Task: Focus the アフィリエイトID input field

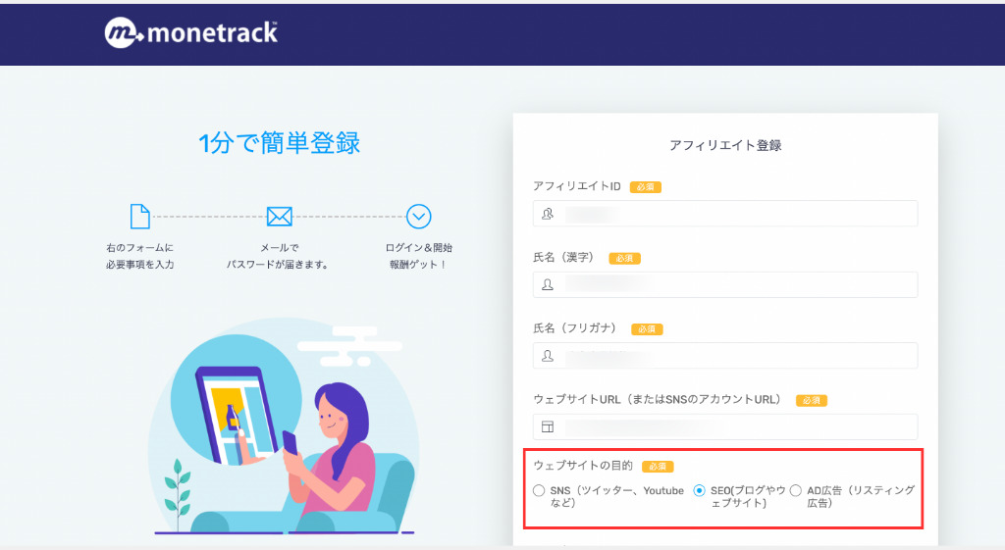Action: point(725,213)
